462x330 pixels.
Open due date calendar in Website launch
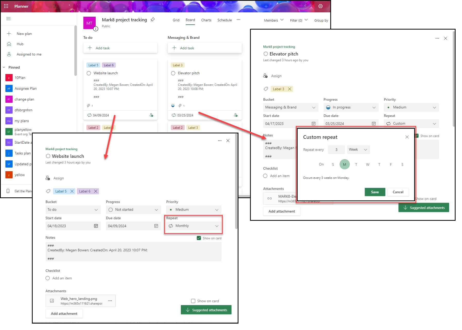tap(156, 226)
